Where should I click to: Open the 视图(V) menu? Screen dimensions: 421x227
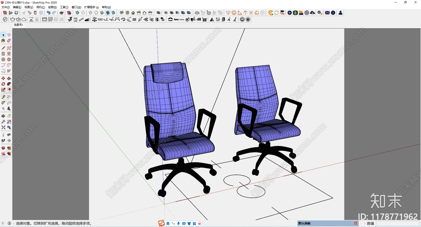click(29, 7)
